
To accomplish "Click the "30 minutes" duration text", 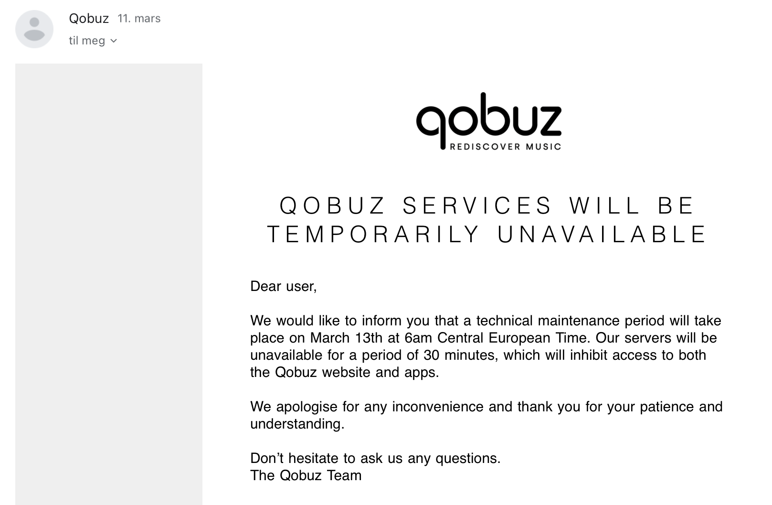I will [x=459, y=355].
